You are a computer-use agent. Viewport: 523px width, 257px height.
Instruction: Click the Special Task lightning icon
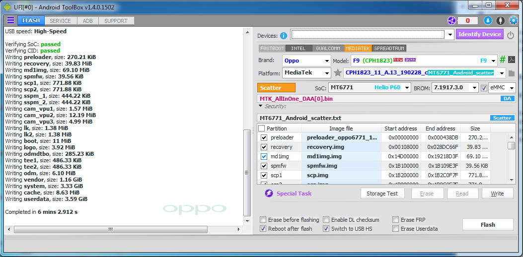coord(269,193)
